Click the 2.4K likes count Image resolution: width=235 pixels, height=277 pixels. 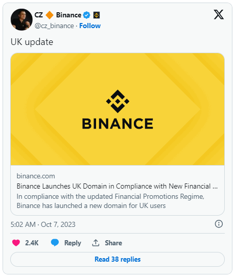32,243
